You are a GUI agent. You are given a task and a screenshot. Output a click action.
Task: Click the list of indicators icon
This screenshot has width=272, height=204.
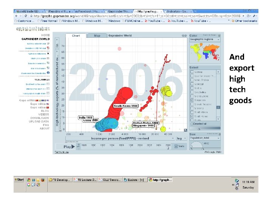pyautogui.click(x=48, y=68)
